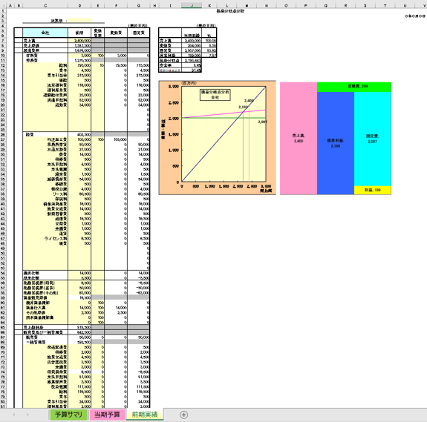Click the previous sheet navigation arrow
The height and width of the screenshot is (422, 427).
13,415
